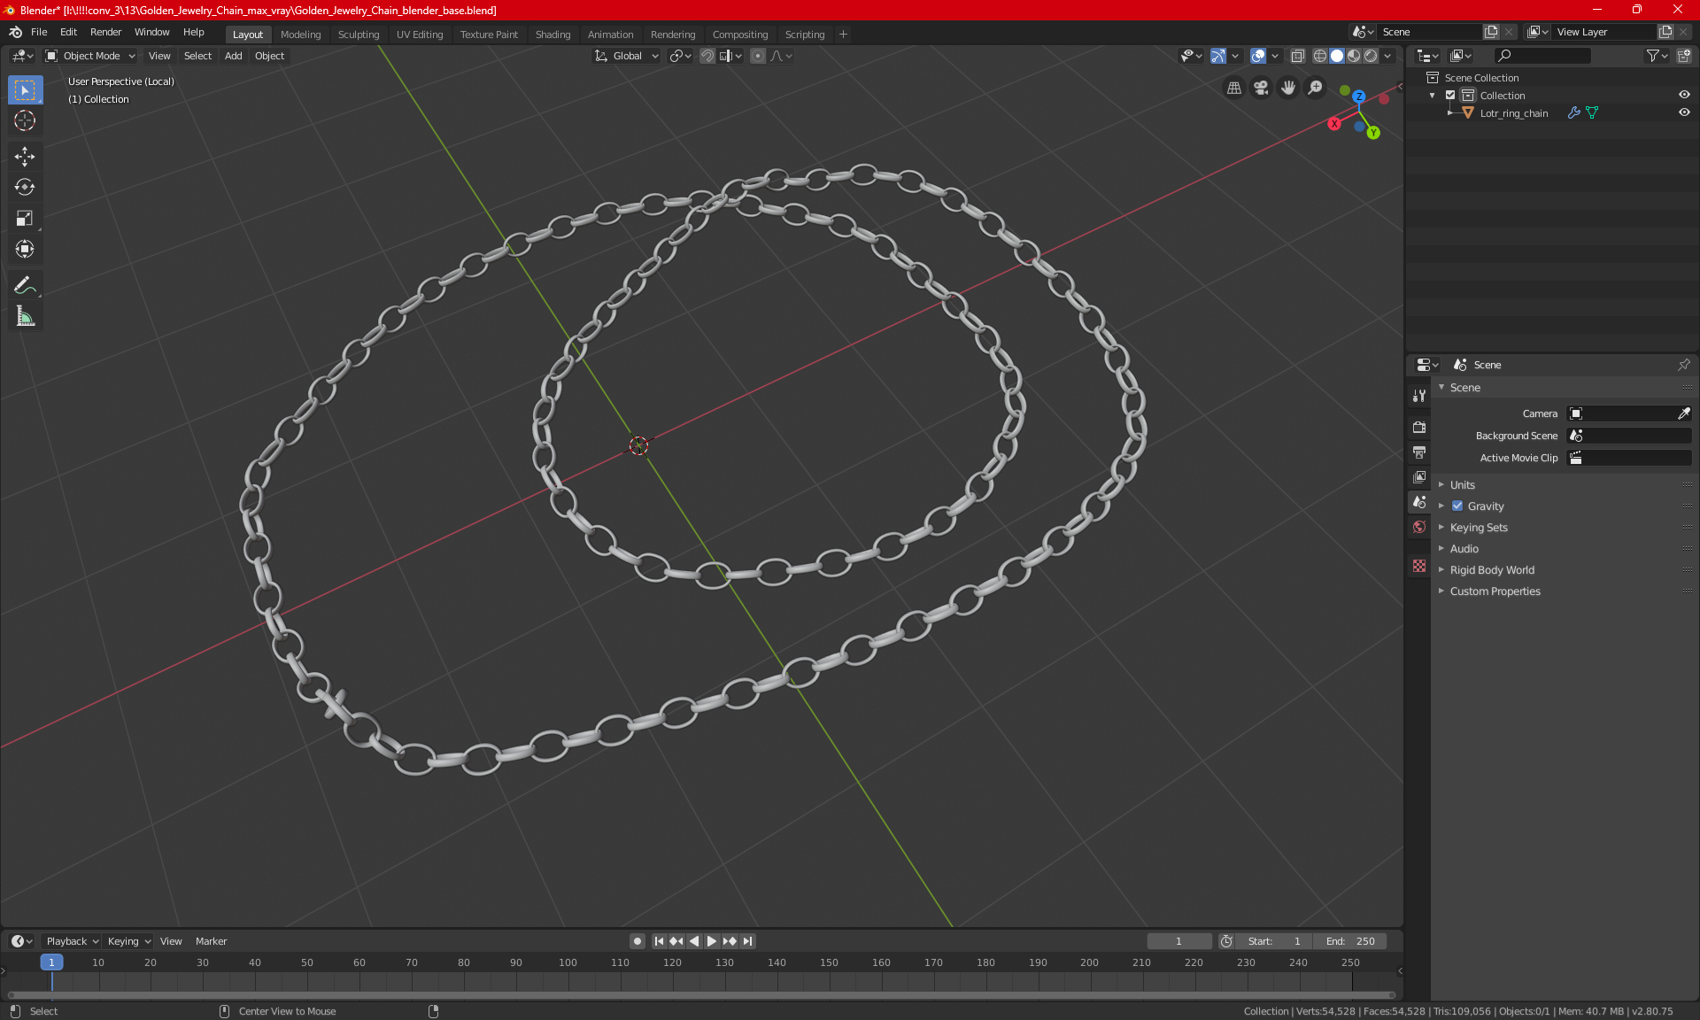Screen dimensions: 1700x1020
Task: Hide Lotr_ring_chain with its eye icon
Action: [1684, 113]
